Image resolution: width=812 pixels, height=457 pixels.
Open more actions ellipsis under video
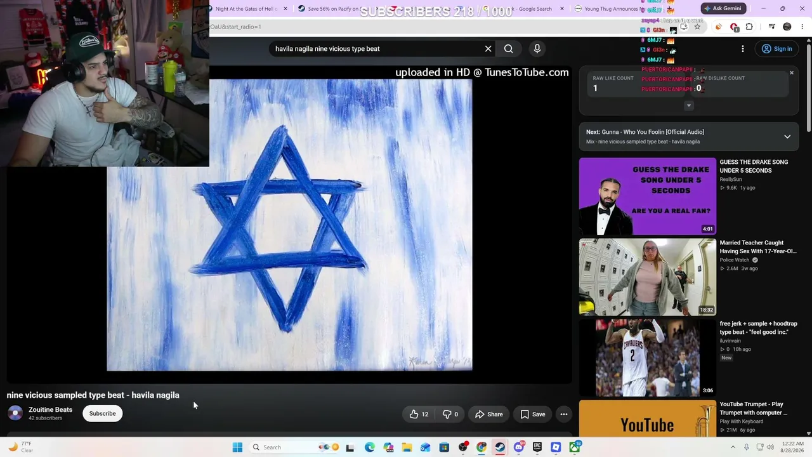[563, 414]
